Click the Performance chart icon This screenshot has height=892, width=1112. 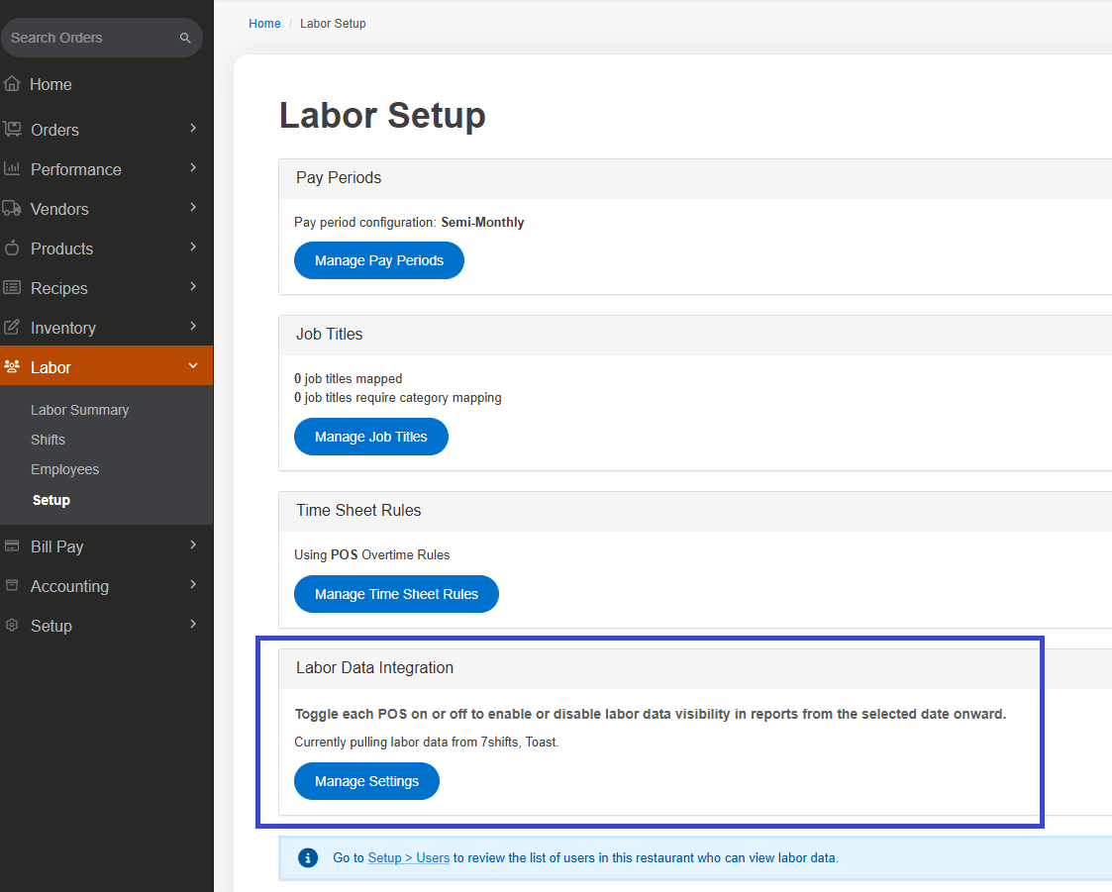(13, 169)
